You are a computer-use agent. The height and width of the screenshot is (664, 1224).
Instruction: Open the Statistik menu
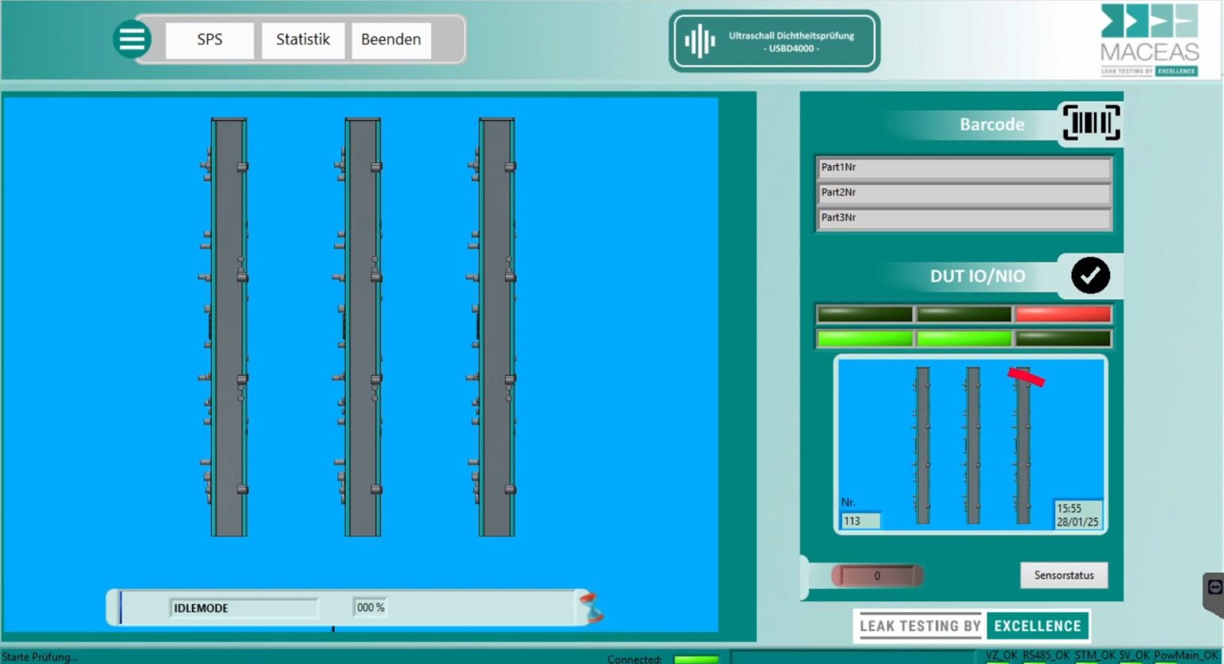click(303, 39)
